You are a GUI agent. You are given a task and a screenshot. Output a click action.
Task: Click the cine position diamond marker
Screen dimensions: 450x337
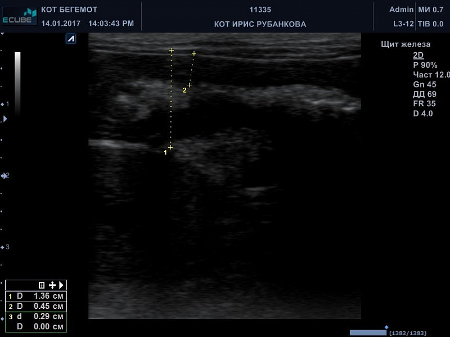point(386,327)
